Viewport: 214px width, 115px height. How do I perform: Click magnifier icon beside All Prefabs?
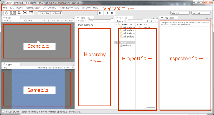(x=121, y=33)
